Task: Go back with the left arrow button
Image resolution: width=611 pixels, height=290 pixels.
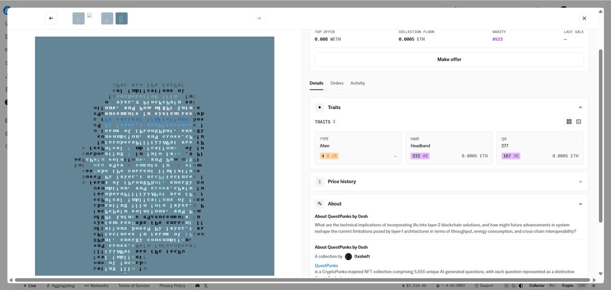Action: pyautogui.click(x=51, y=18)
